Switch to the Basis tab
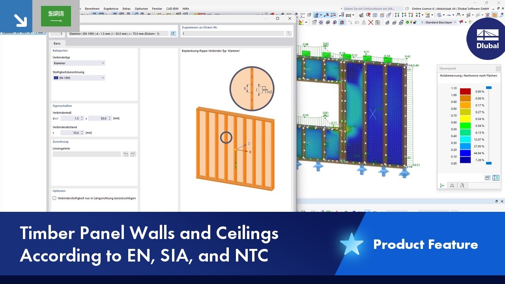The width and height of the screenshot is (505, 284). pos(57,43)
